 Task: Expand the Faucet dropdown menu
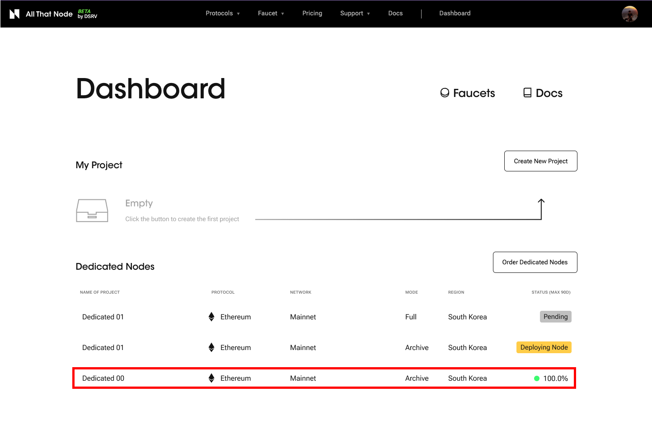pos(271,14)
